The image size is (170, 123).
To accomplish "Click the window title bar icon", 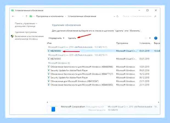I will click(x=12, y=10).
